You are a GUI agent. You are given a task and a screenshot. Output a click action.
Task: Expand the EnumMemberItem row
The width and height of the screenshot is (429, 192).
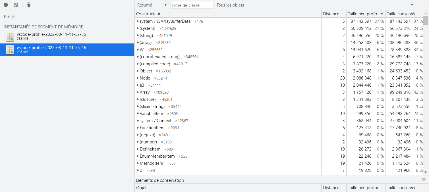pos(138,156)
